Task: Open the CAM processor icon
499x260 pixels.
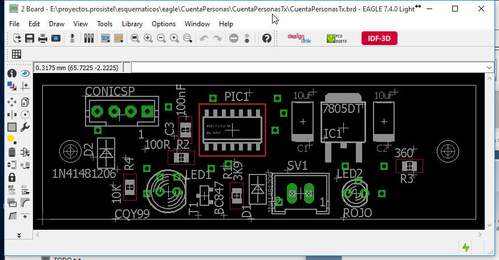Action: [56, 39]
